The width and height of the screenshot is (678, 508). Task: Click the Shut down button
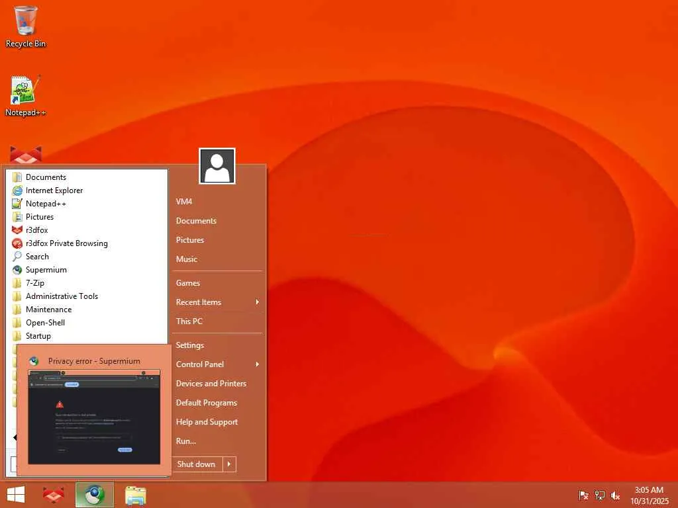point(197,464)
